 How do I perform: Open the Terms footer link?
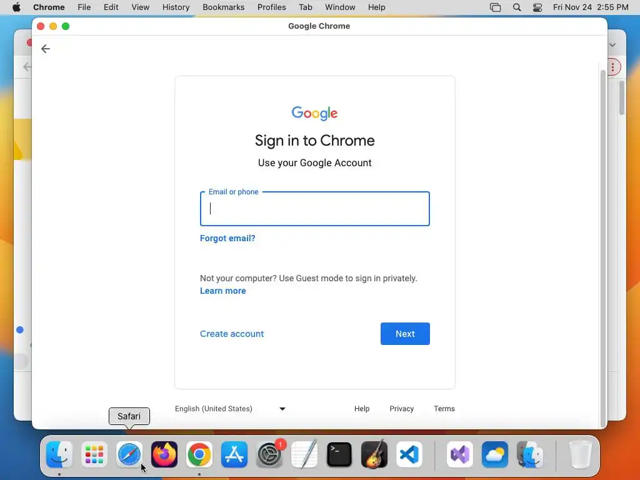(x=444, y=409)
